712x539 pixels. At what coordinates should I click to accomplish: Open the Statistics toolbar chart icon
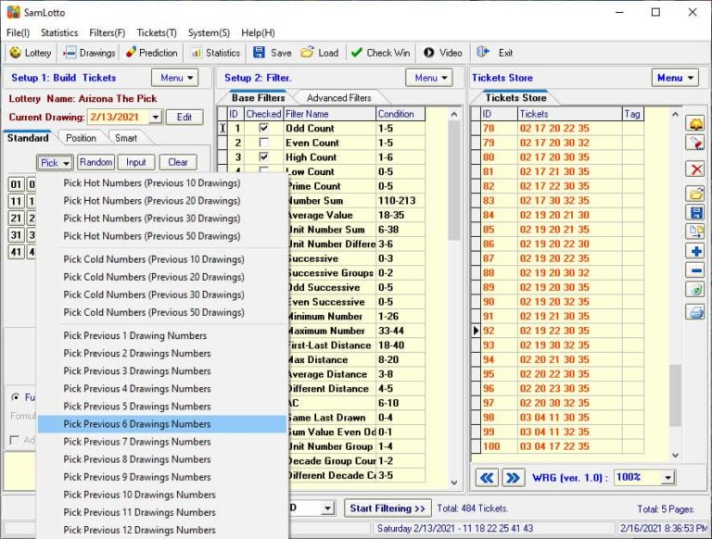[x=197, y=53]
